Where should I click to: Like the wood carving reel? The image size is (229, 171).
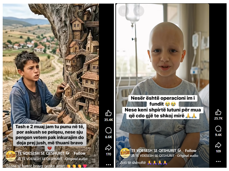pyautogui.click(x=108, y=113)
